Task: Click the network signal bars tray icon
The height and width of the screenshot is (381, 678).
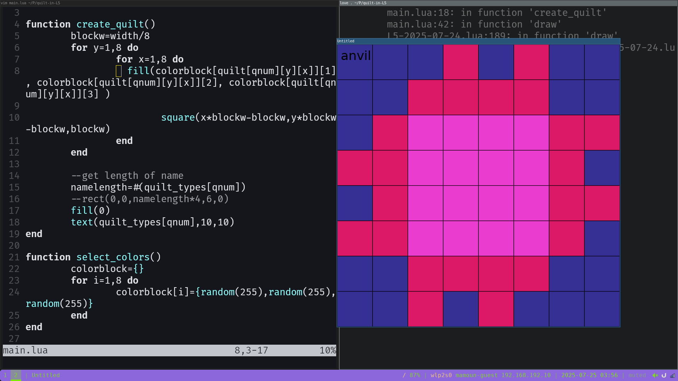Action: click(x=672, y=375)
